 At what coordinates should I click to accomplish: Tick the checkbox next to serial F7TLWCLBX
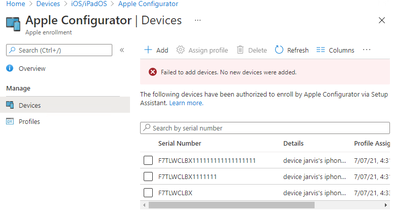pyautogui.click(x=148, y=193)
